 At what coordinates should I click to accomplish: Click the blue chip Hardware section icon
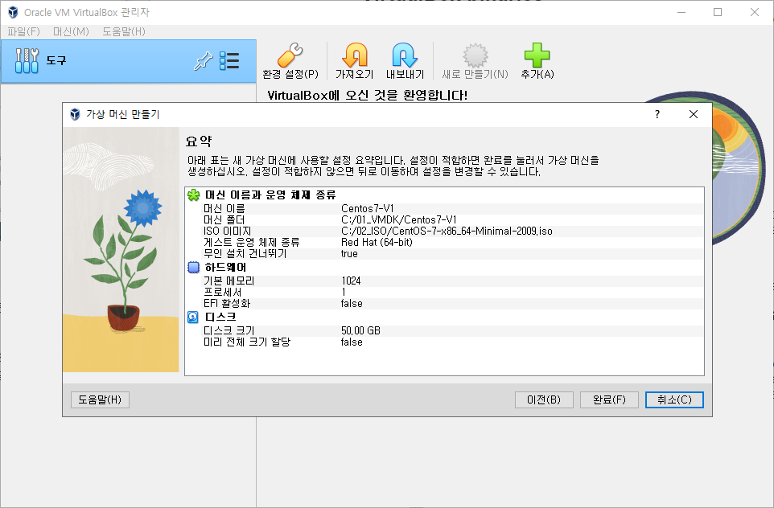193,268
